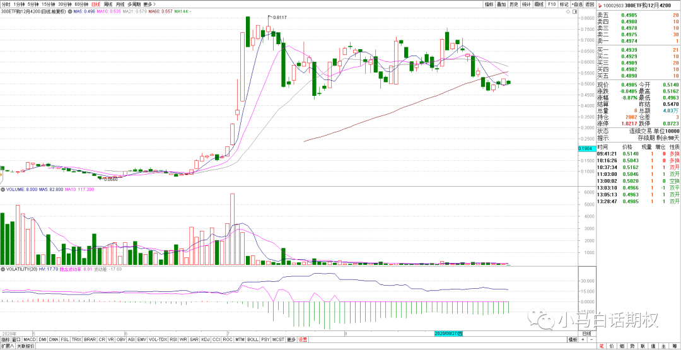
Task: Expand the 扩展 panel at bottom left
Action: pos(8,346)
